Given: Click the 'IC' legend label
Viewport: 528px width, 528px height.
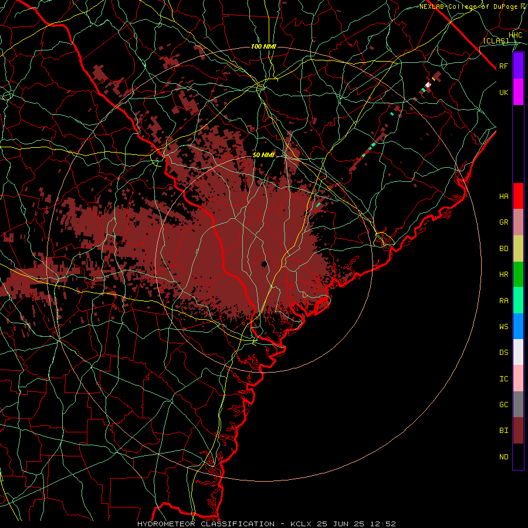Looking at the screenshot, I should coord(503,379).
